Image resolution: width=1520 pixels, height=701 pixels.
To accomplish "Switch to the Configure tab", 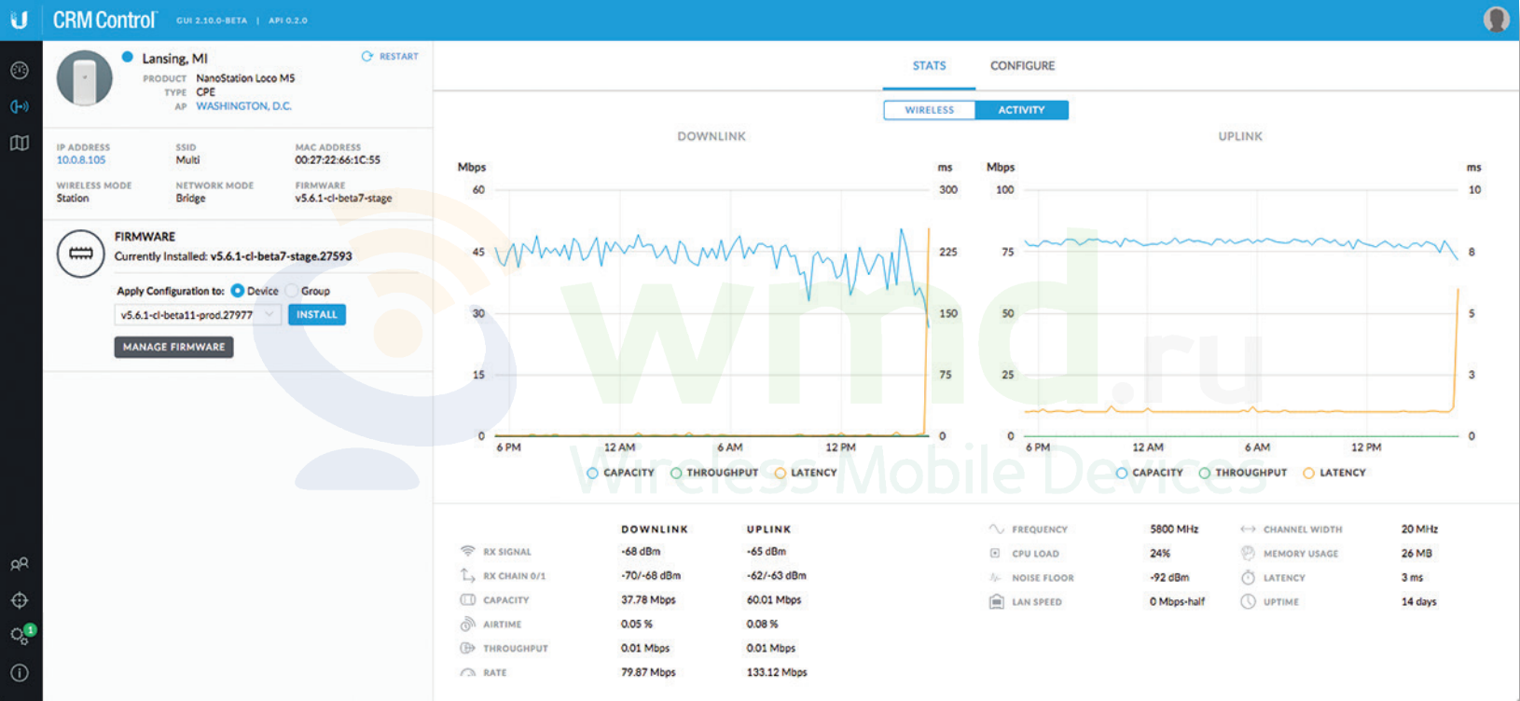I will tap(1022, 66).
